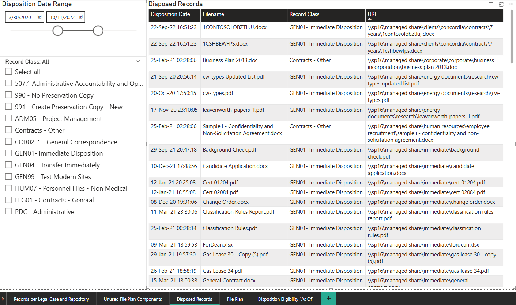Sort by Disposition Date column header
The width and height of the screenshot is (516, 305).
[x=170, y=14]
